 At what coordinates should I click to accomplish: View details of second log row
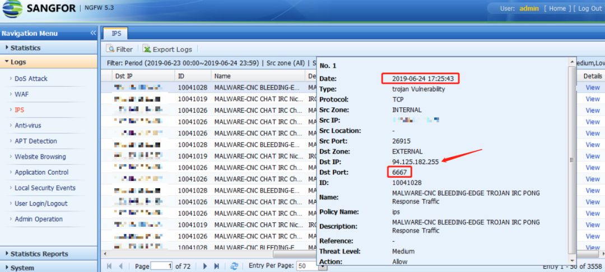click(x=592, y=99)
